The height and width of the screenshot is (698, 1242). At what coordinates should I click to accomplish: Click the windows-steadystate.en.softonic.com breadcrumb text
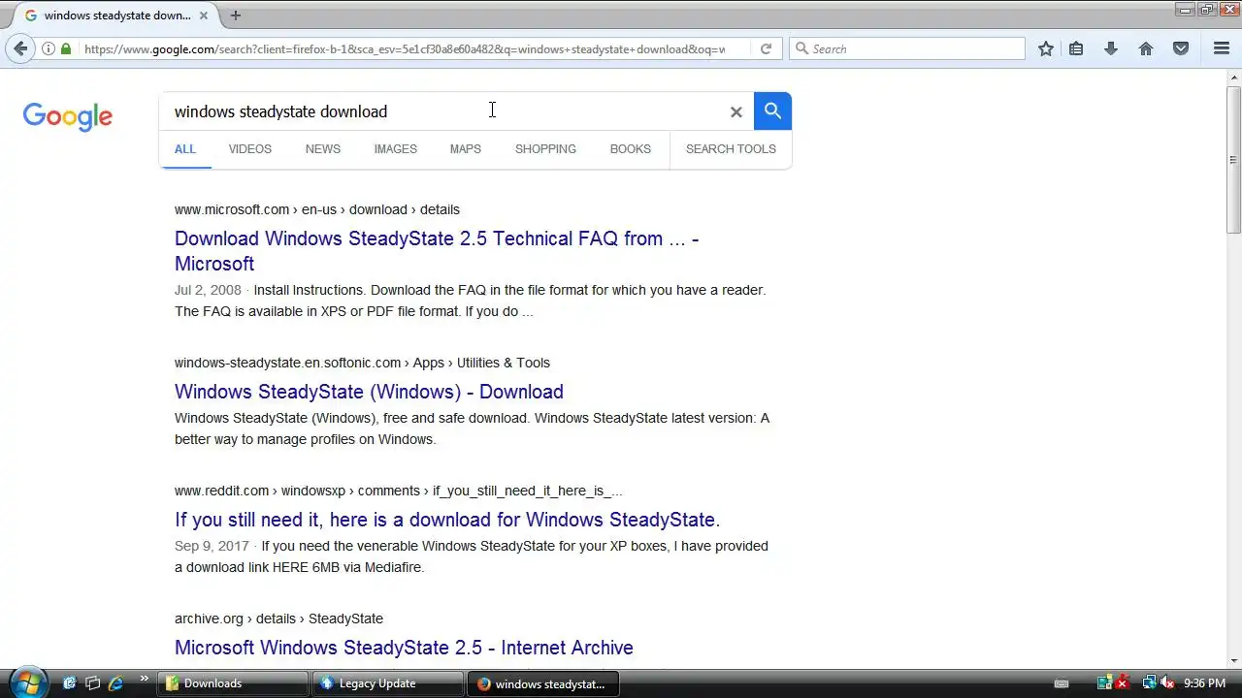coord(287,363)
